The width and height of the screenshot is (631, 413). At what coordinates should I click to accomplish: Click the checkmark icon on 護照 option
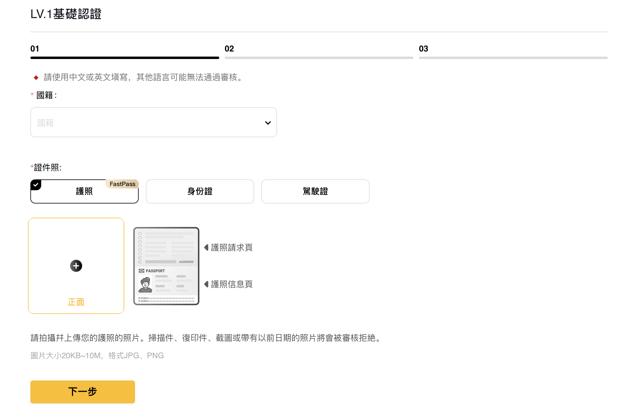pyautogui.click(x=36, y=185)
